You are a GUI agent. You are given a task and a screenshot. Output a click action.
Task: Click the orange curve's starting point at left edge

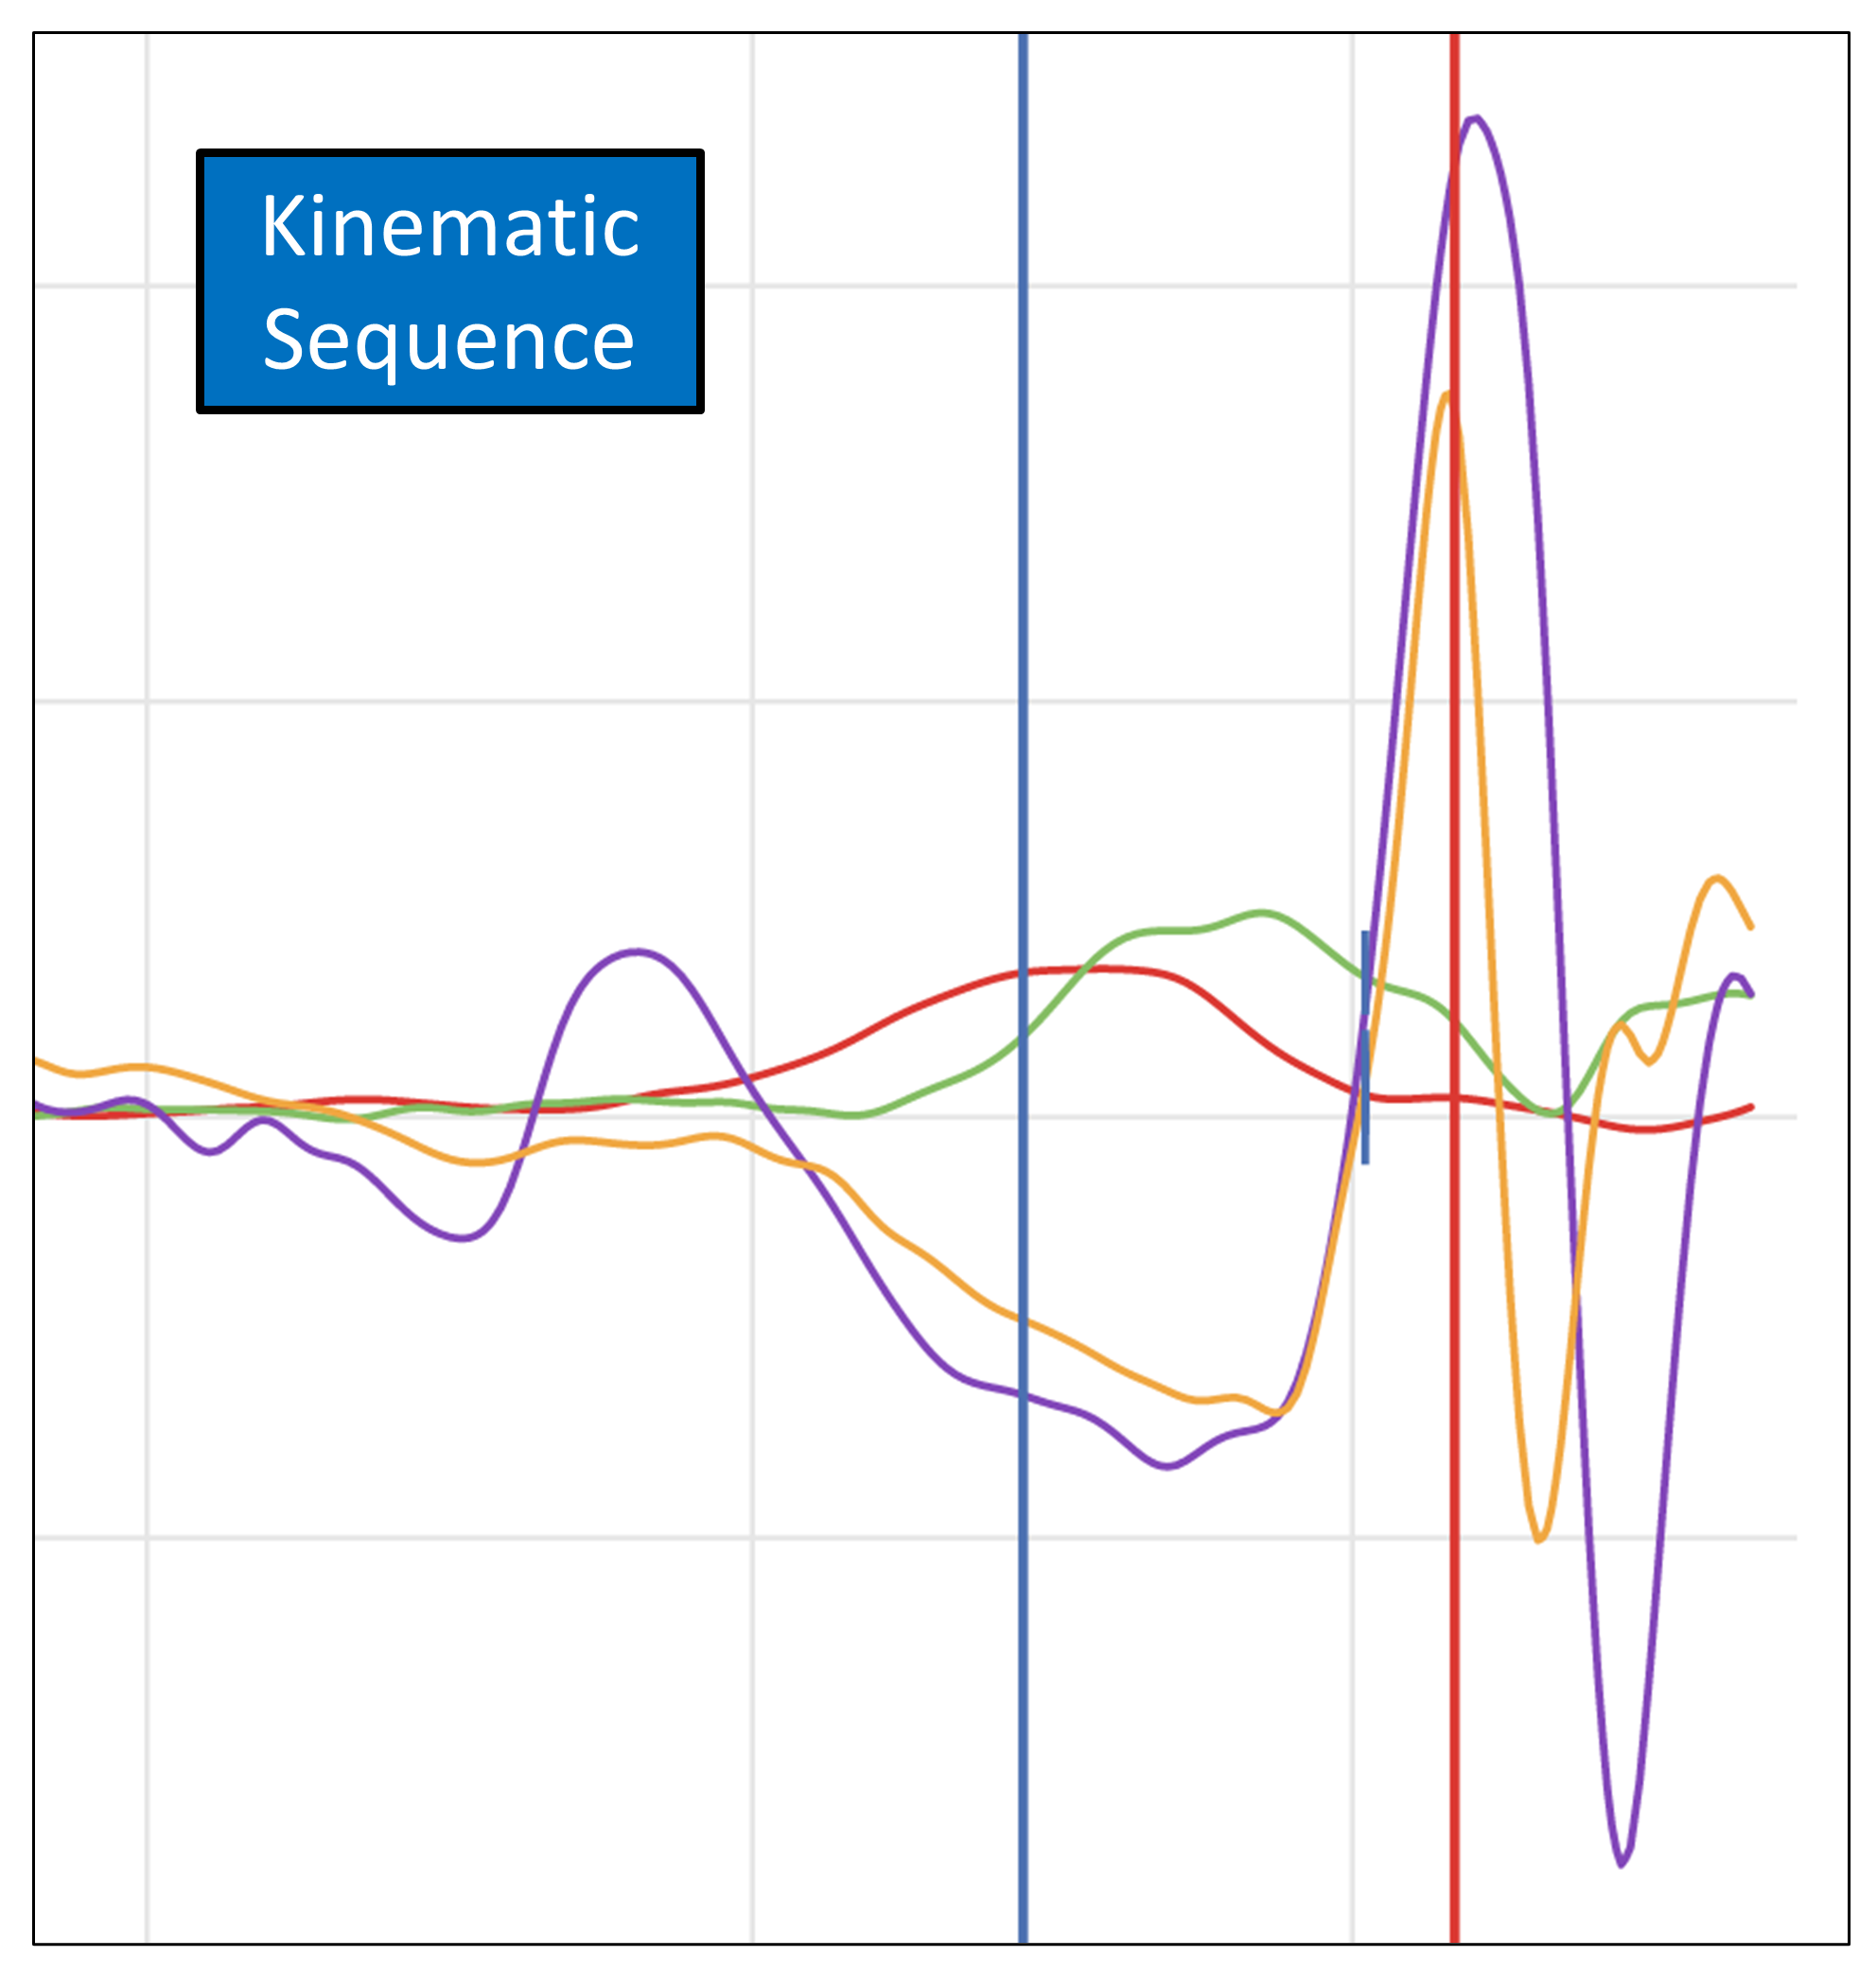click(x=37, y=1060)
